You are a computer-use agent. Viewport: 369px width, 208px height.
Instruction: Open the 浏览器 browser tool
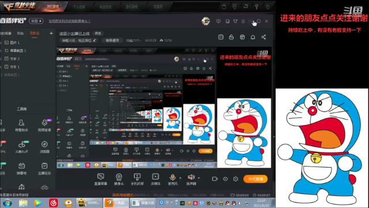point(44,147)
